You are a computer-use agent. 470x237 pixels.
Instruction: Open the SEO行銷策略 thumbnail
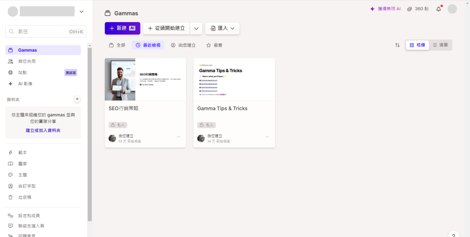145,79
